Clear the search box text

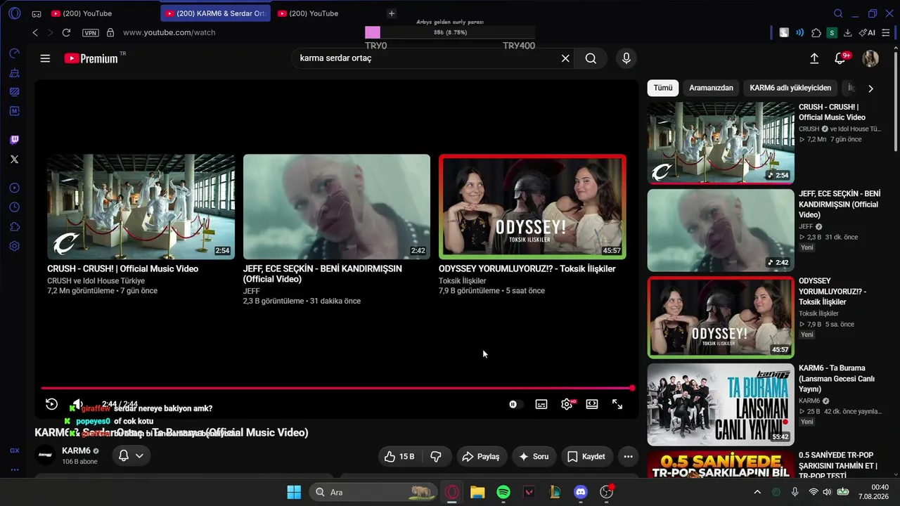(565, 58)
